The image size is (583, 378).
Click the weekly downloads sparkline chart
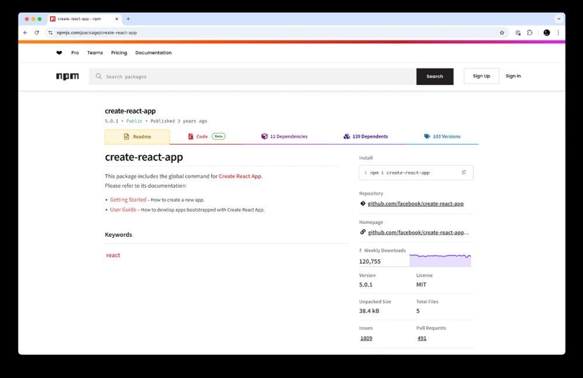440,260
